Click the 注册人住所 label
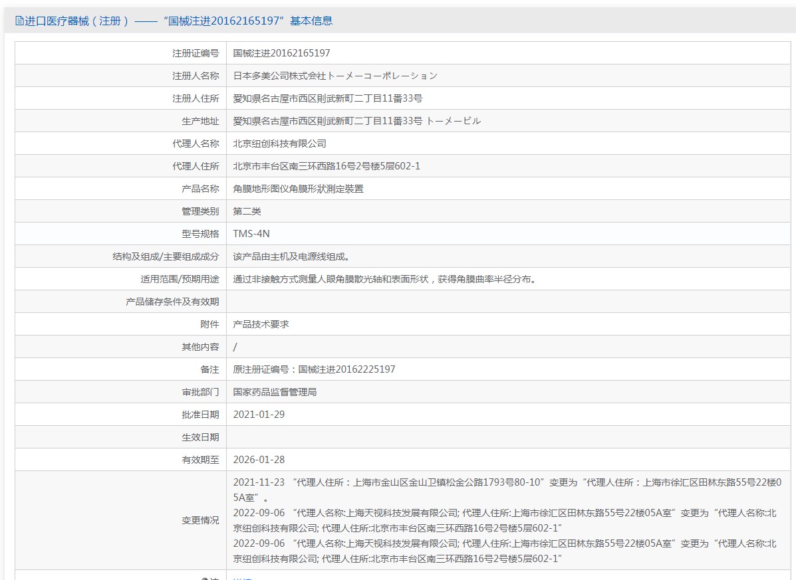The image size is (796, 580). (196, 98)
